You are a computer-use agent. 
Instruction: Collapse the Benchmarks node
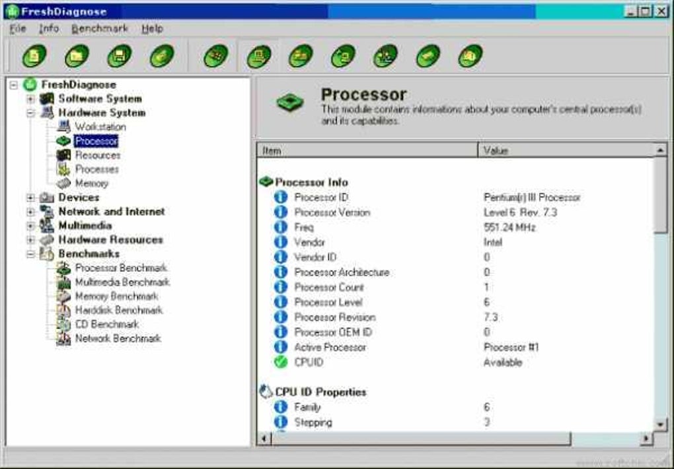pos(30,254)
